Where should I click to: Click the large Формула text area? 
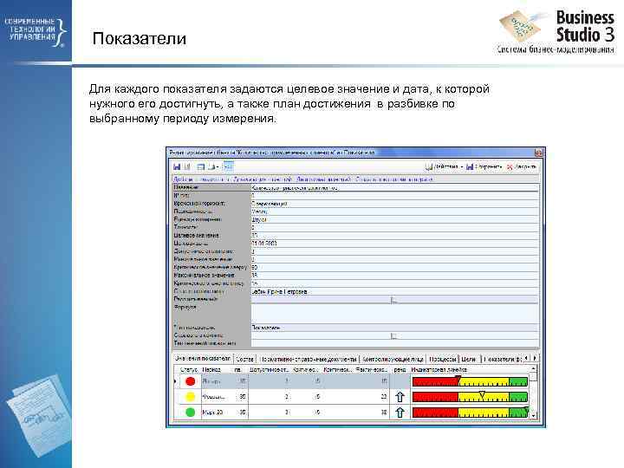(x=395, y=314)
